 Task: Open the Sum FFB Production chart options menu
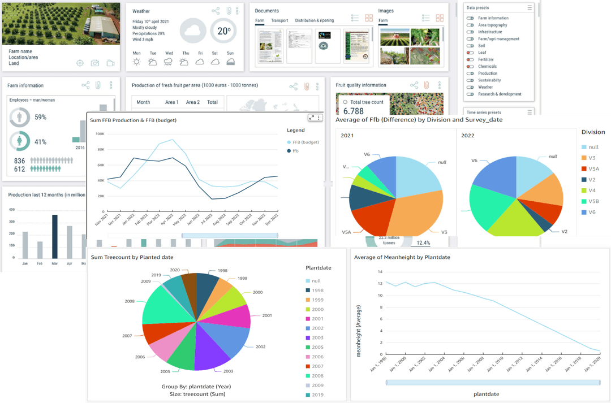(319, 118)
